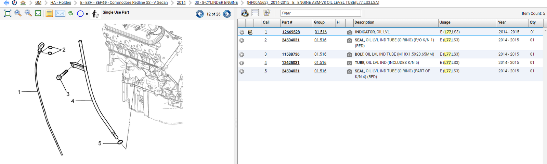The height and width of the screenshot is (164, 547).
Task: Switch to list view lines icon
Action: click(x=255, y=13)
